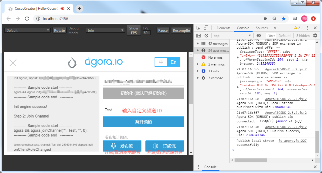Toggle Show FPS
Viewport: 322px width, 173px height.
[x=134, y=30]
